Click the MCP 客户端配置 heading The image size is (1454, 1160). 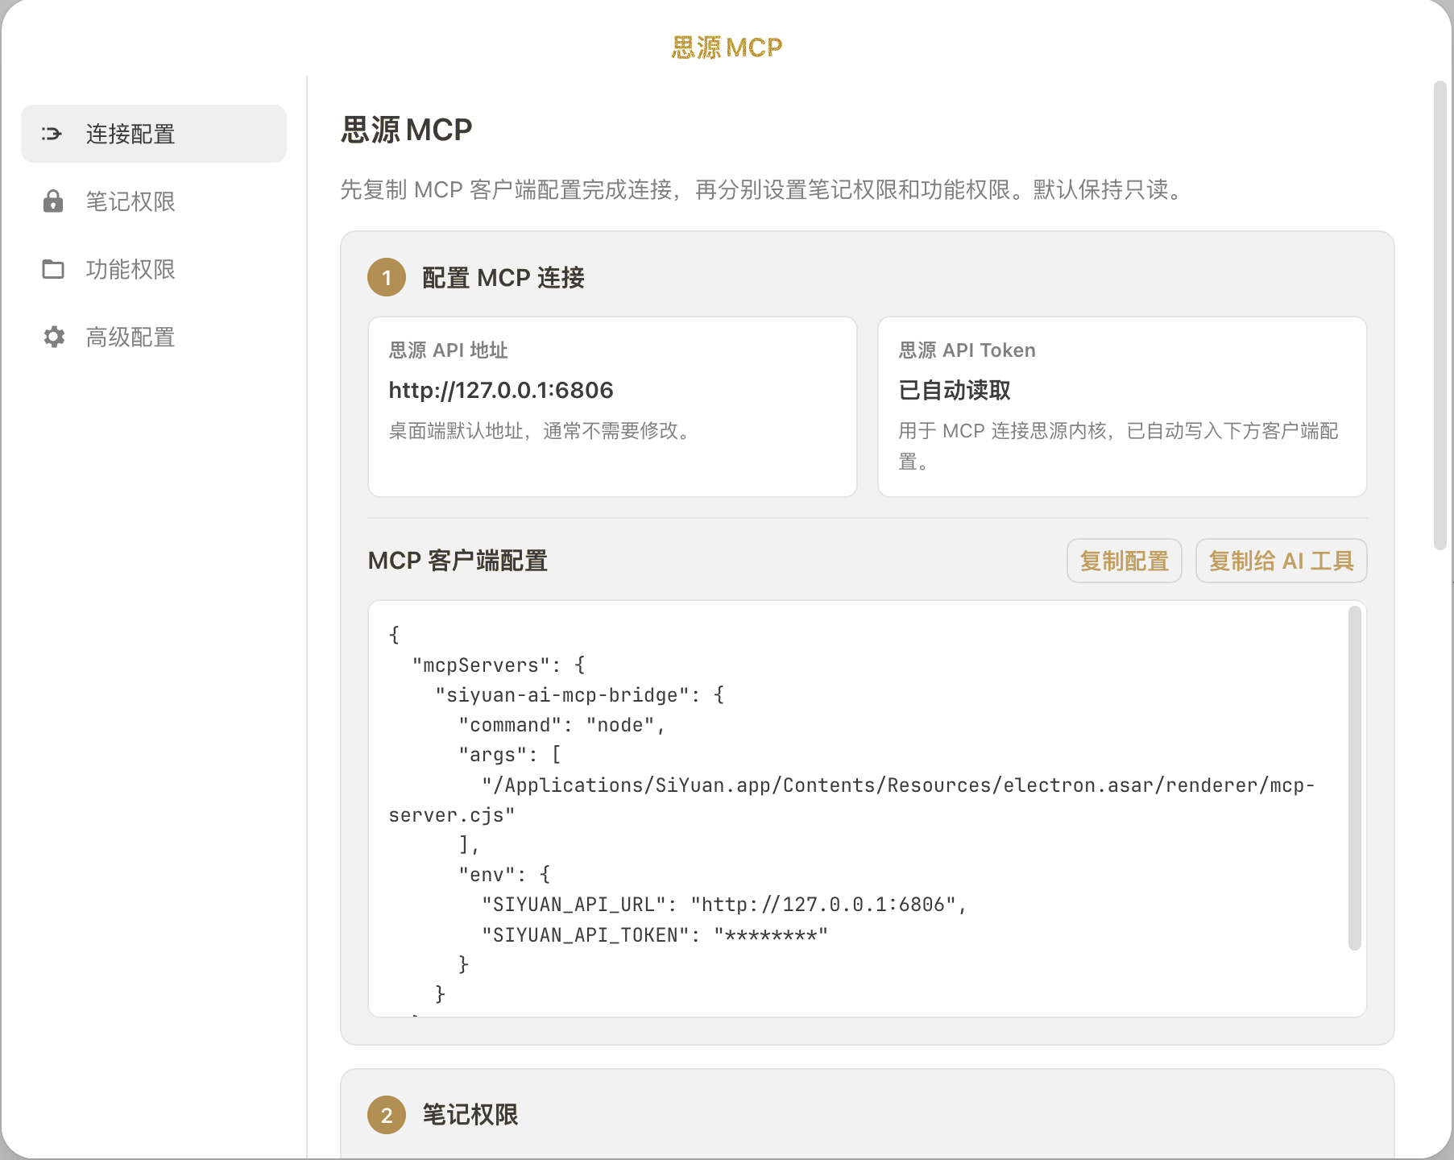458,561
